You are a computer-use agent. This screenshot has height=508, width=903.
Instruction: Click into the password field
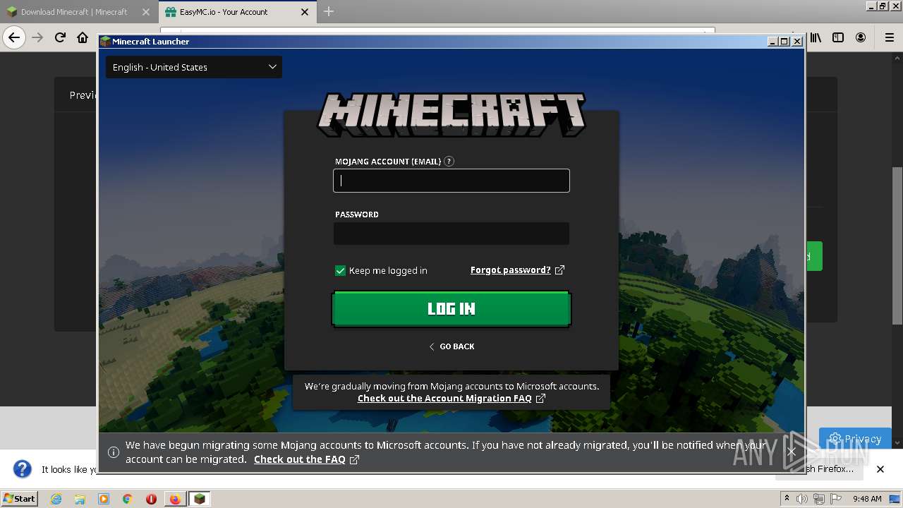pos(451,234)
